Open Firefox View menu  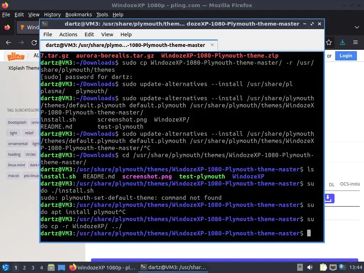pos(34,15)
